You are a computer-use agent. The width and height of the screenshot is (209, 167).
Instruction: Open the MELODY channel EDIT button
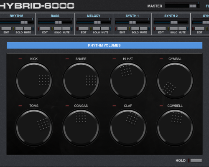point(84,29)
